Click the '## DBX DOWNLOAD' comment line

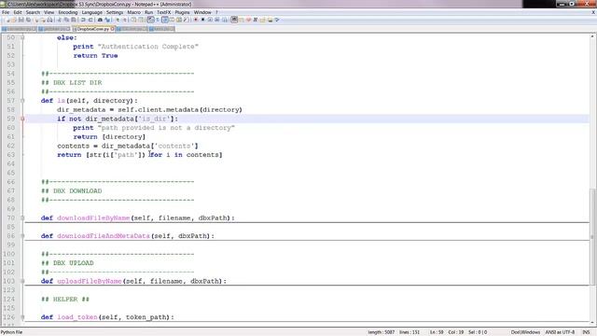tap(72, 190)
